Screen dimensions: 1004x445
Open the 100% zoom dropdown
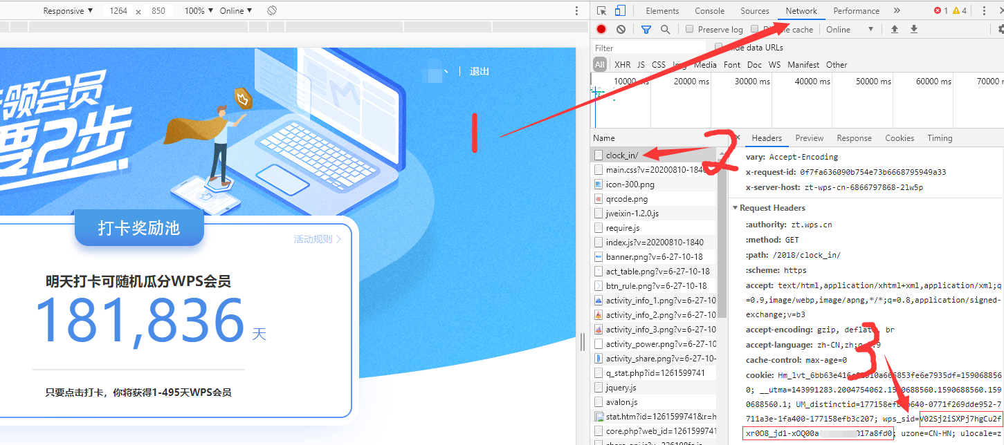(x=198, y=10)
